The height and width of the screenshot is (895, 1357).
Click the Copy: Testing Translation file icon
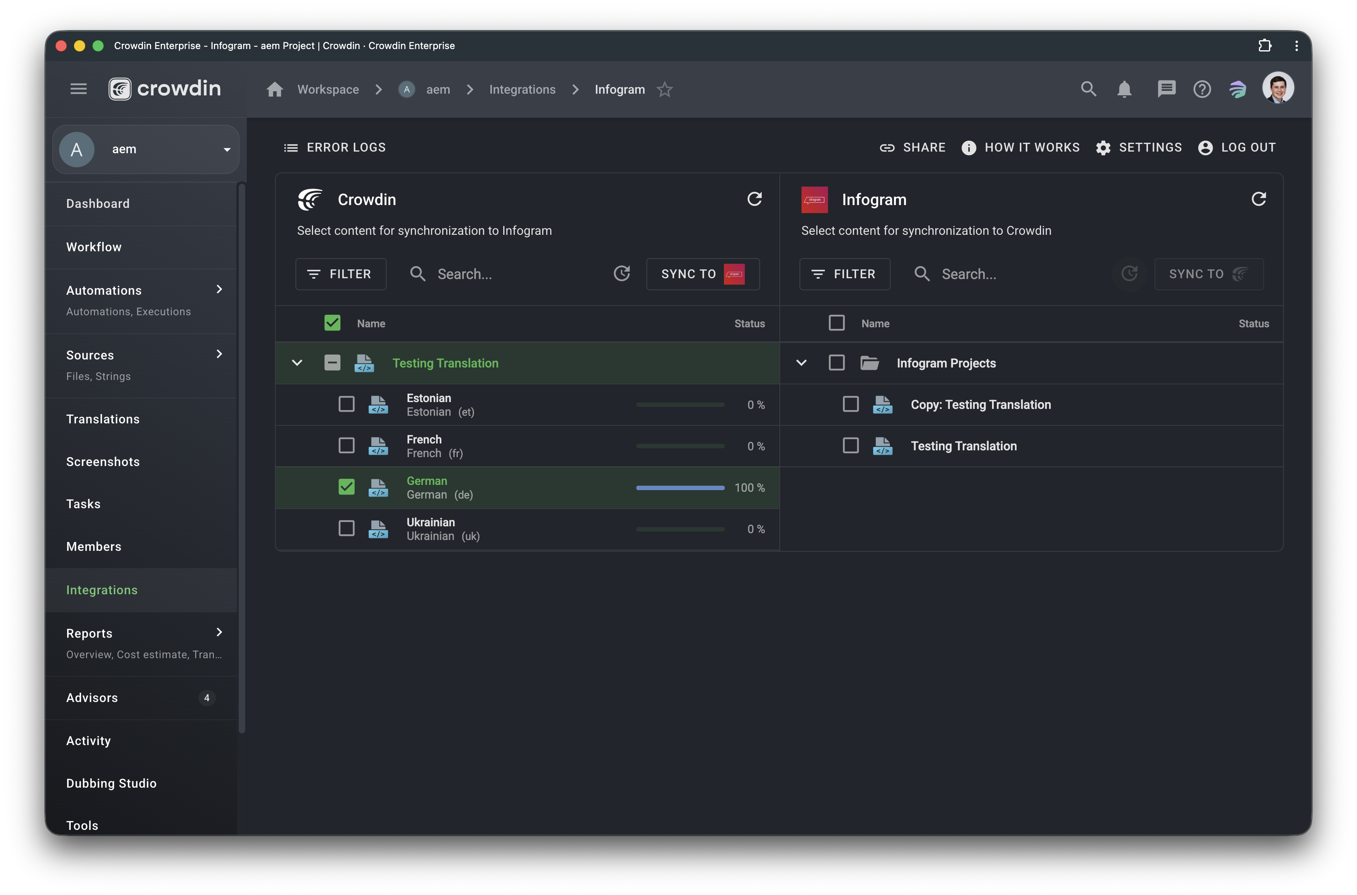882,405
